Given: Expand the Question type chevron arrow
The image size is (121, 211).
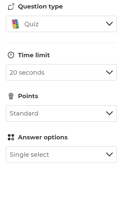Looking at the screenshot, I should click(109, 24).
